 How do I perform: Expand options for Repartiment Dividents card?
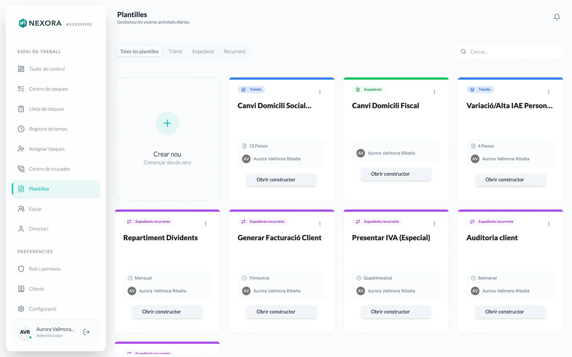pos(206,224)
